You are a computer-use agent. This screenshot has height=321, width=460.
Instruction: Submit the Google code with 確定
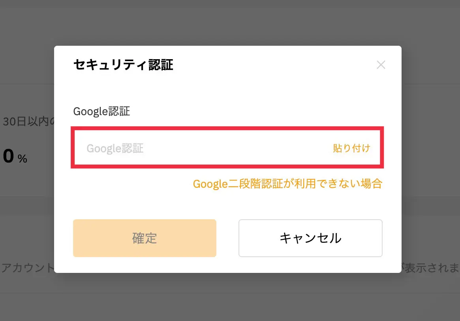[145, 238]
